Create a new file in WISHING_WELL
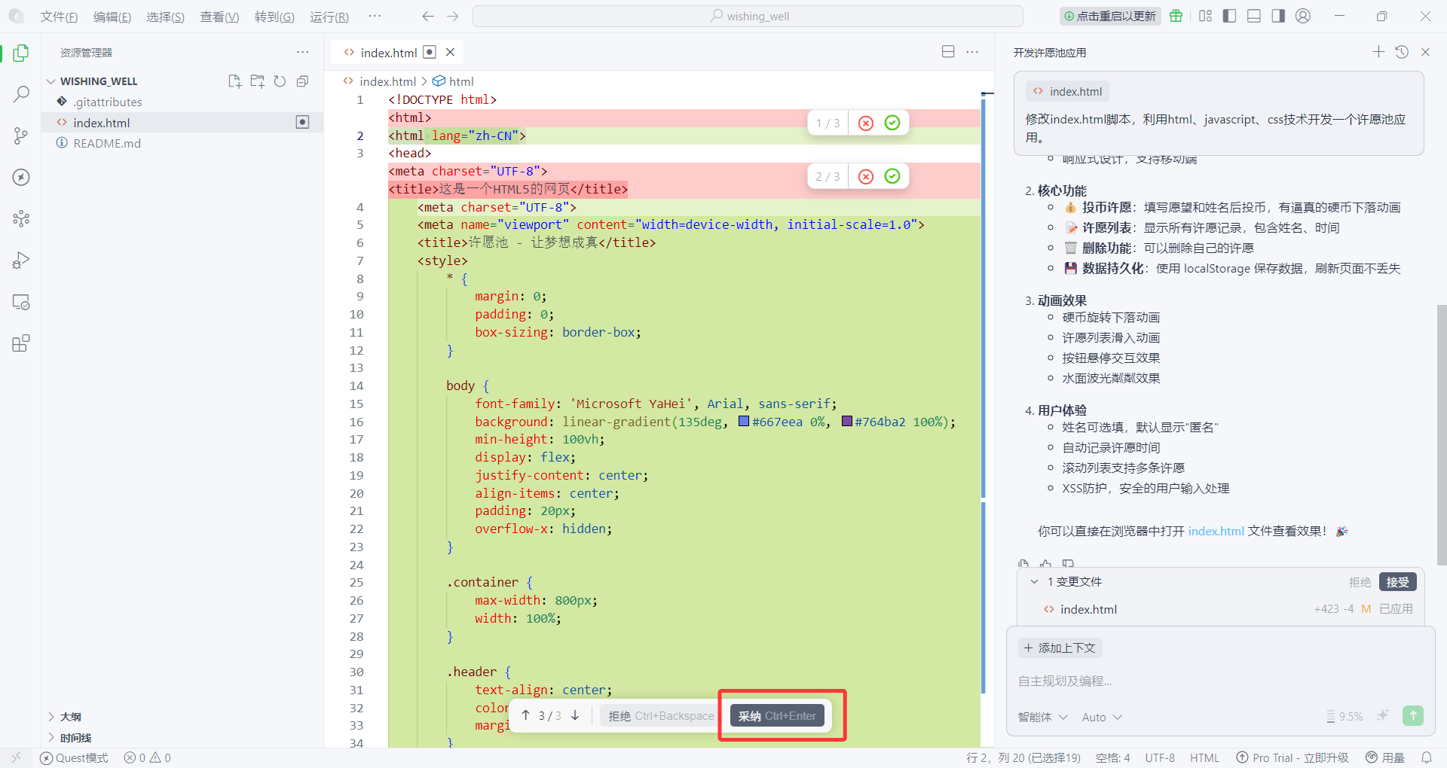The image size is (1447, 768). point(234,81)
